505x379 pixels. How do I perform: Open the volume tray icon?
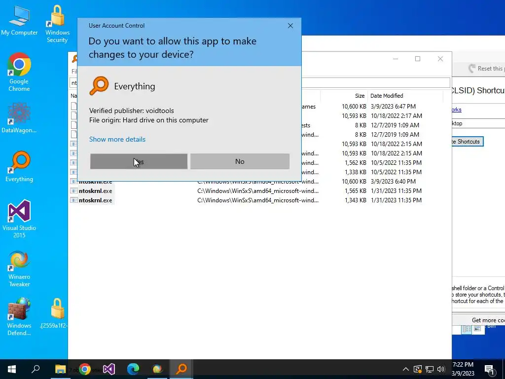[x=441, y=369]
